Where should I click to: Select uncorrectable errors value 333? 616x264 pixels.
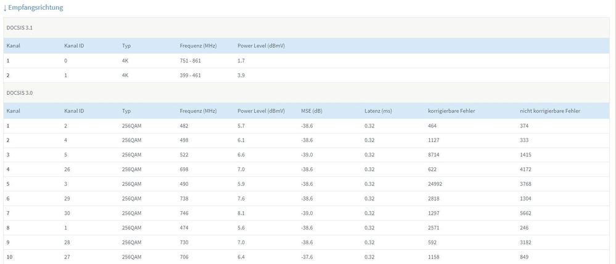(x=524, y=140)
